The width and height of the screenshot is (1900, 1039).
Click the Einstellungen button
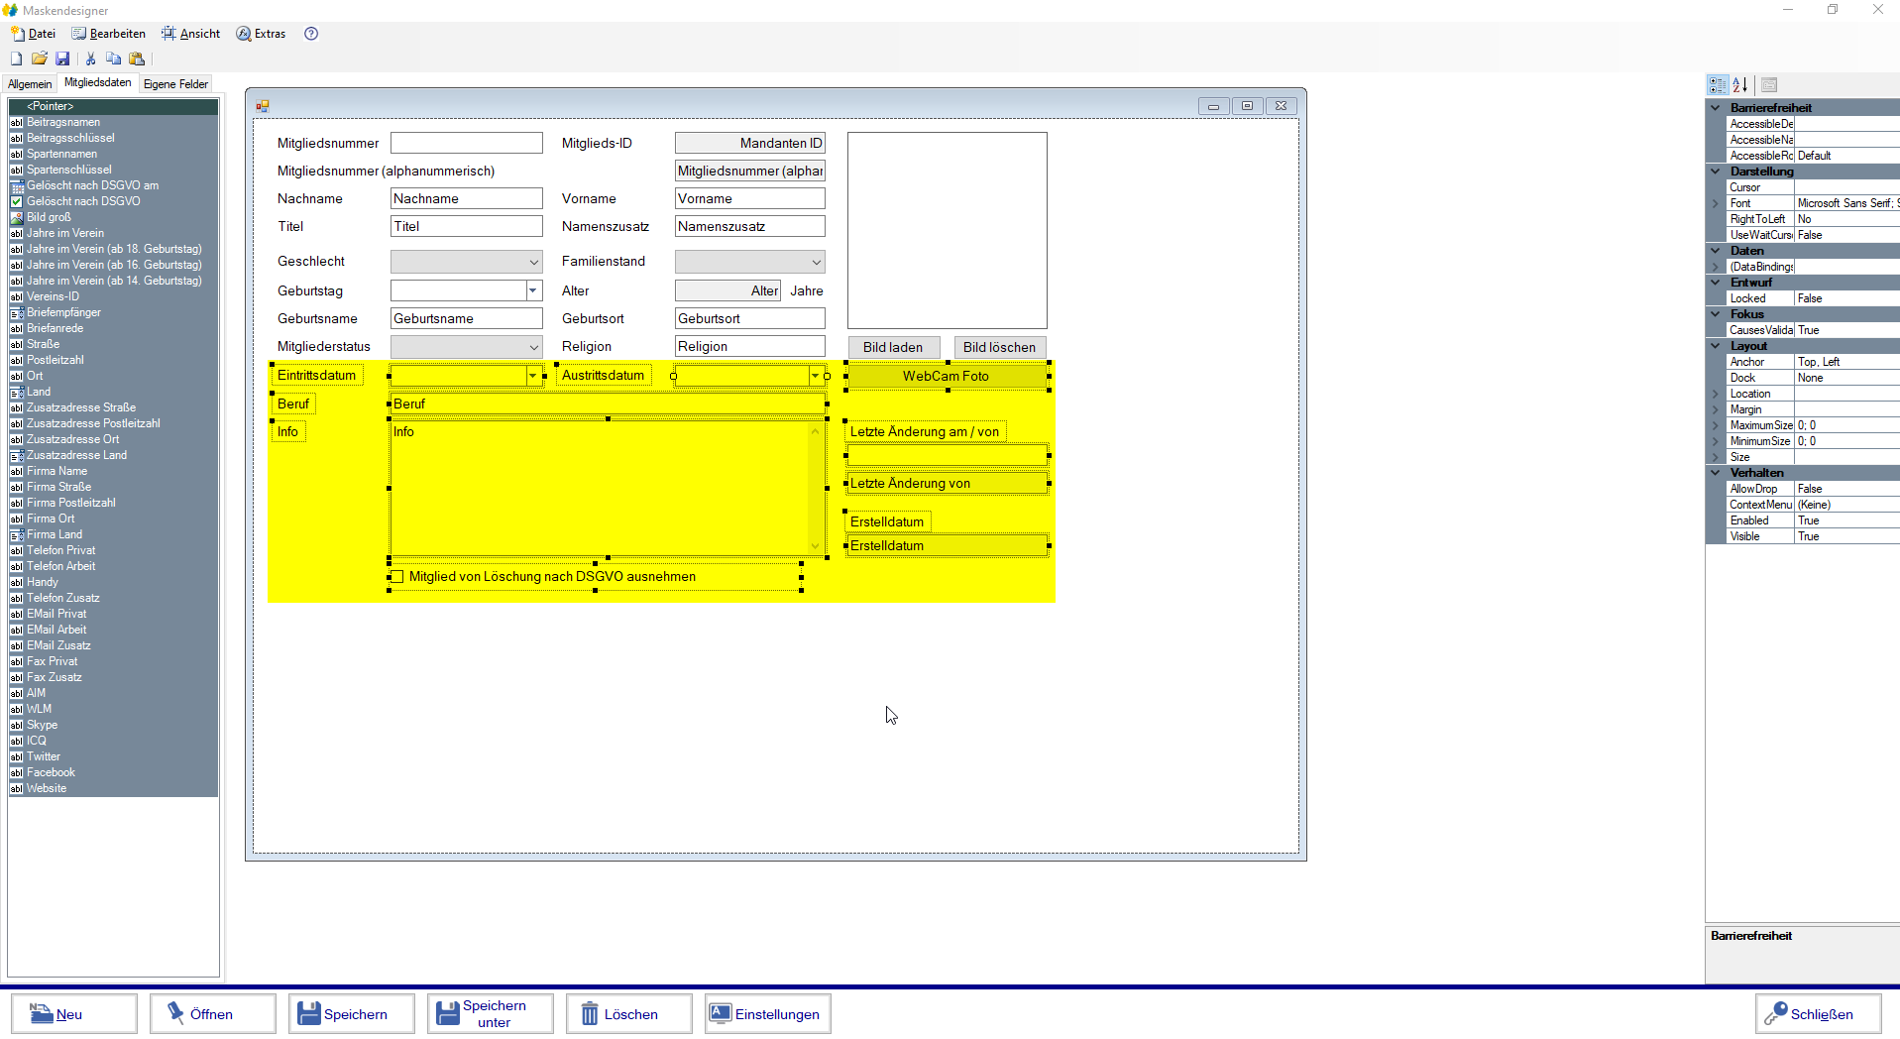pos(767,1014)
